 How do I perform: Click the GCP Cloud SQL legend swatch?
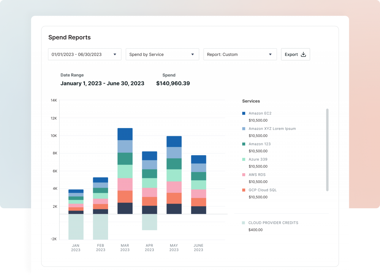point(244,190)
